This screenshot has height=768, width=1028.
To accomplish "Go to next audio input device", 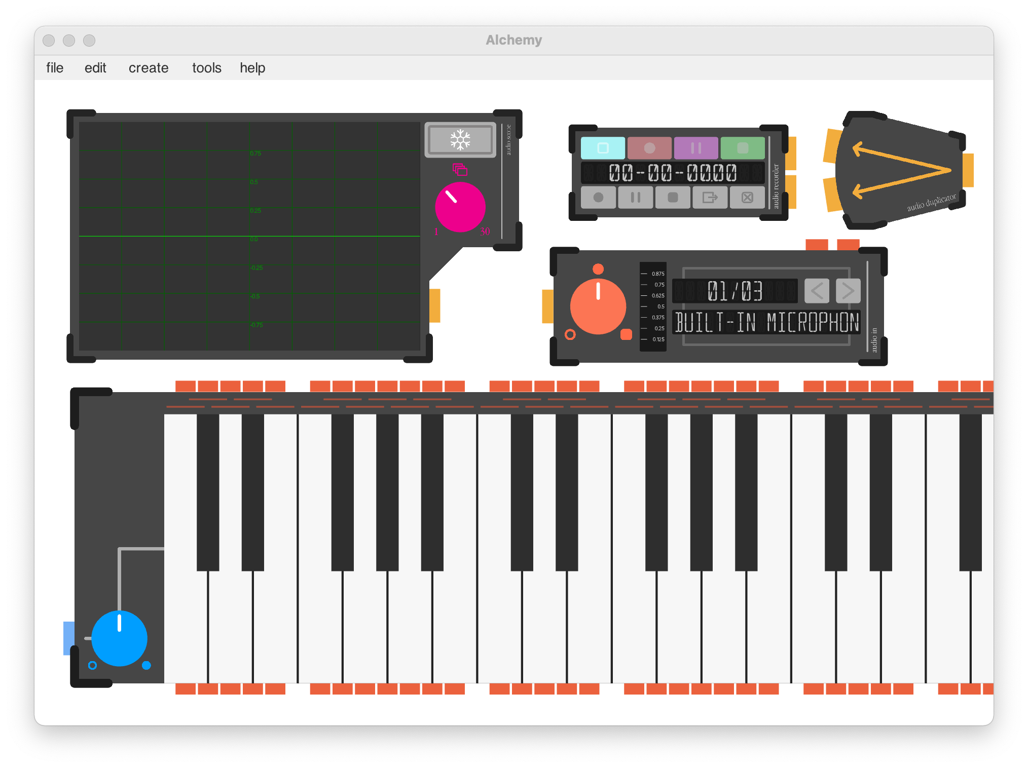I will pyautogui.click(x=848, y=291).
